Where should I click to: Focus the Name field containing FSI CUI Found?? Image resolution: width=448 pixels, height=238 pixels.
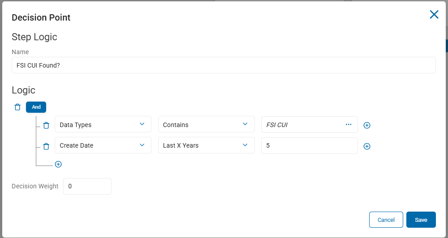pos(224,65)
